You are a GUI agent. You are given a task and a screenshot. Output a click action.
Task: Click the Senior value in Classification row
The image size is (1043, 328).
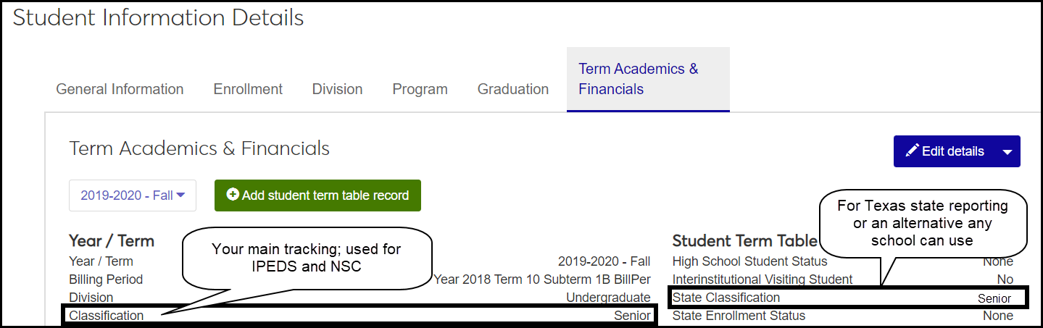click(x=632, y=316)
